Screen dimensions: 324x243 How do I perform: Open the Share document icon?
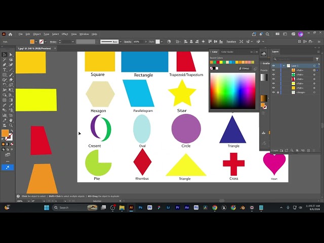coord(254,34)
